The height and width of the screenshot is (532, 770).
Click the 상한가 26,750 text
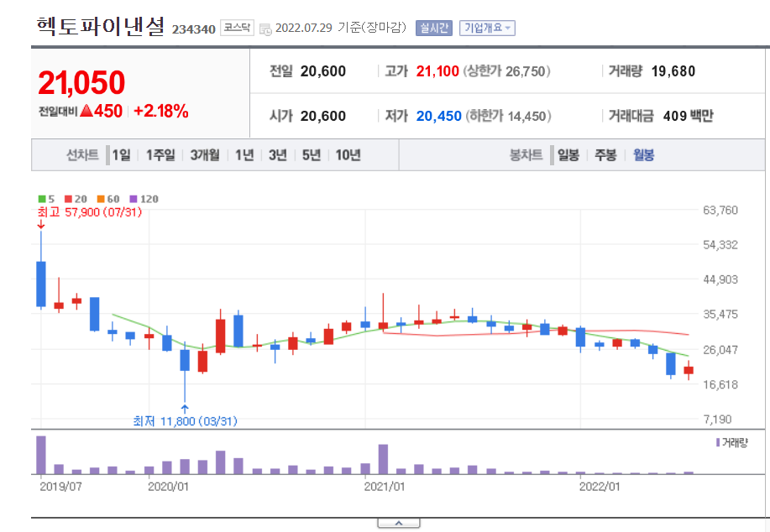(x=507, y=71)
